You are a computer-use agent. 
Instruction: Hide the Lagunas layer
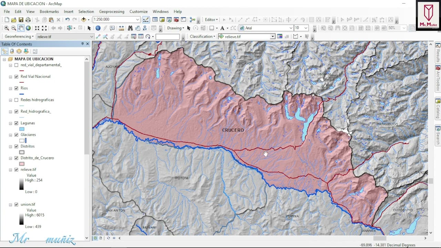(16, 123)
